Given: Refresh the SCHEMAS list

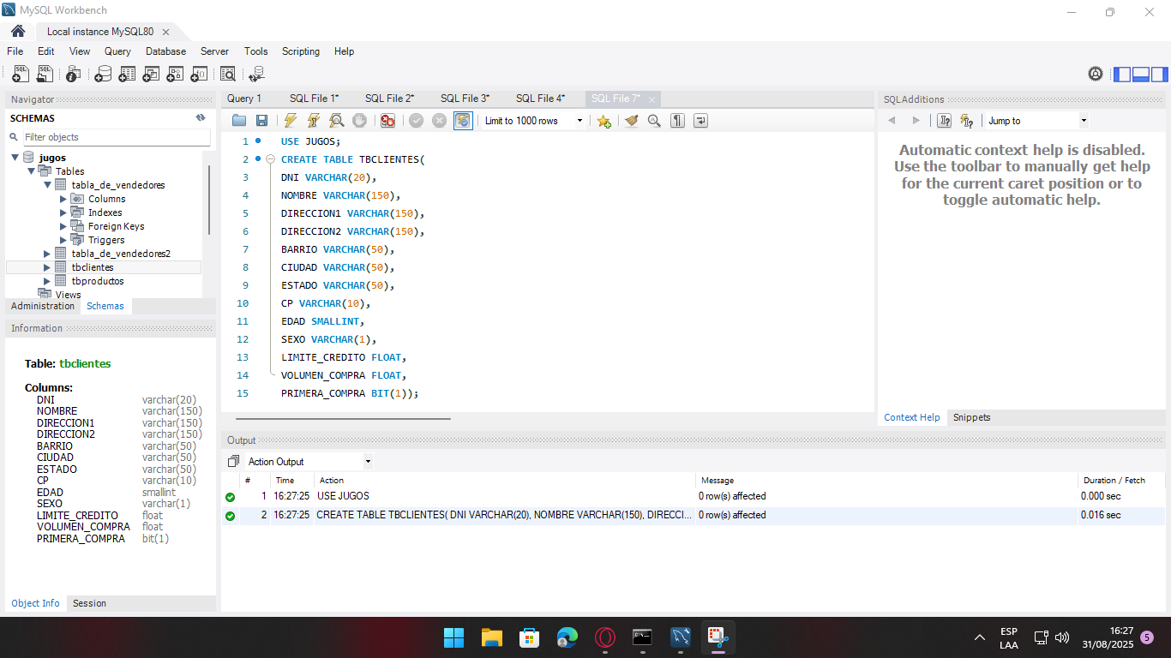Looking at the screenshot, I should tap(201, 118).
